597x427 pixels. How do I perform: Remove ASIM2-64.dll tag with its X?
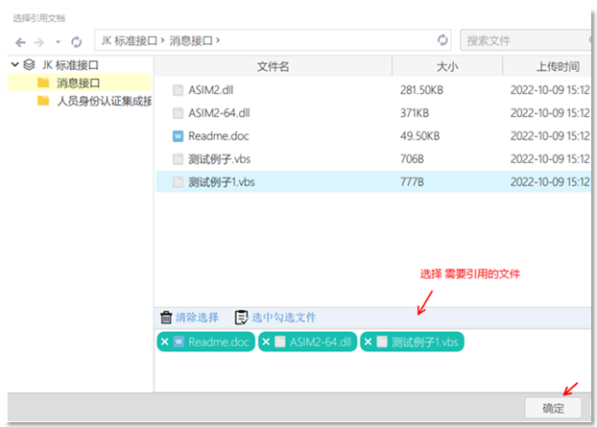(x=267, y=342)
